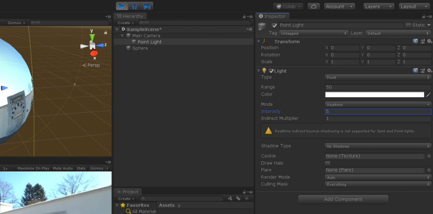
Task: Open Light preset icon
Action: click(422, 71)
